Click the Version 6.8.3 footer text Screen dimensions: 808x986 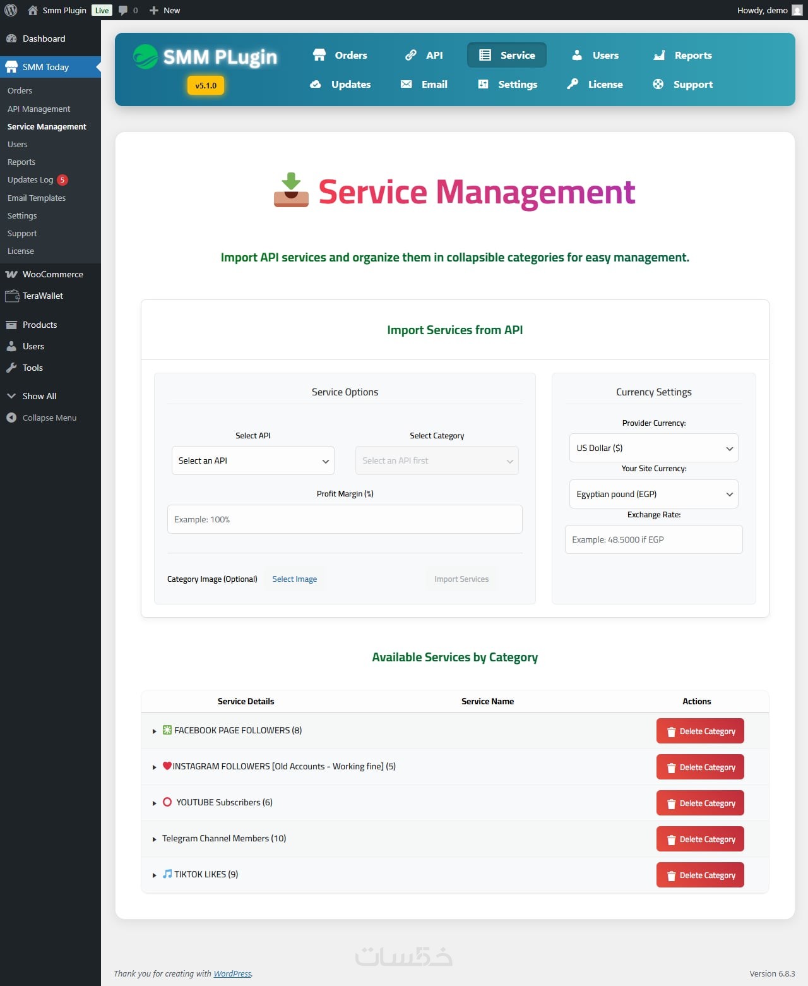click(772, 973)
